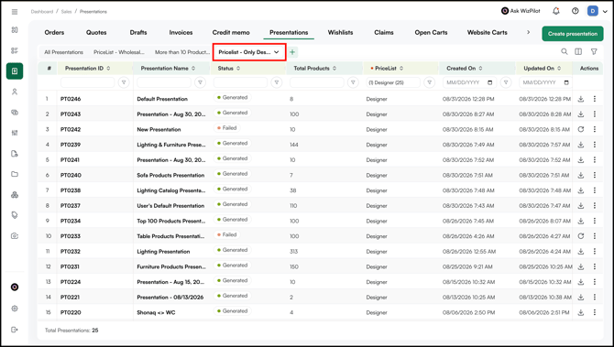Sort by Updated On column
Screen dimensions: 614x347
pyautogui.click(x=559, y=68)
